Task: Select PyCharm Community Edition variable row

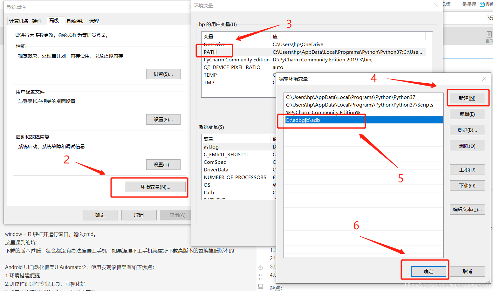Action: click(313, 59)
